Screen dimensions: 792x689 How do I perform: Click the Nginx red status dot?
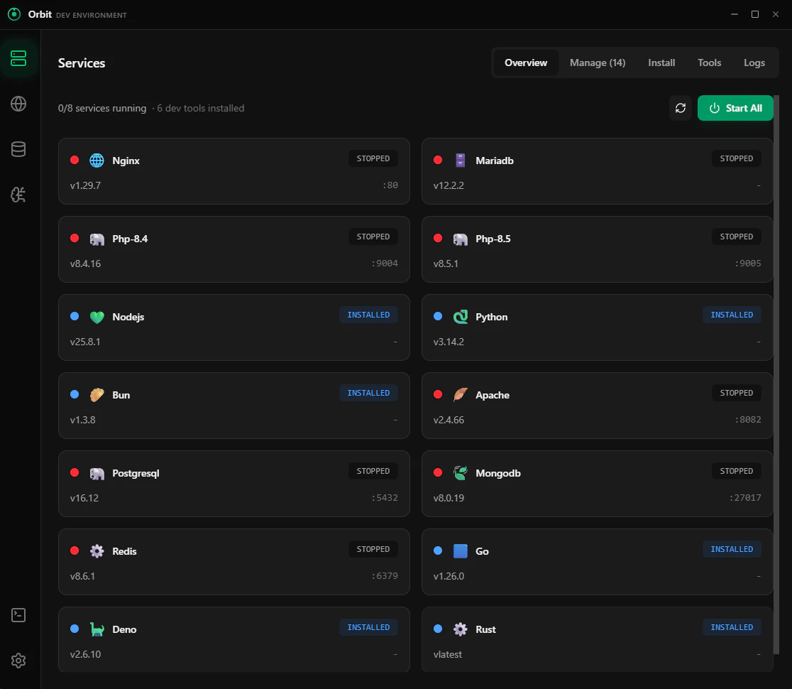[x=75, y=160]
